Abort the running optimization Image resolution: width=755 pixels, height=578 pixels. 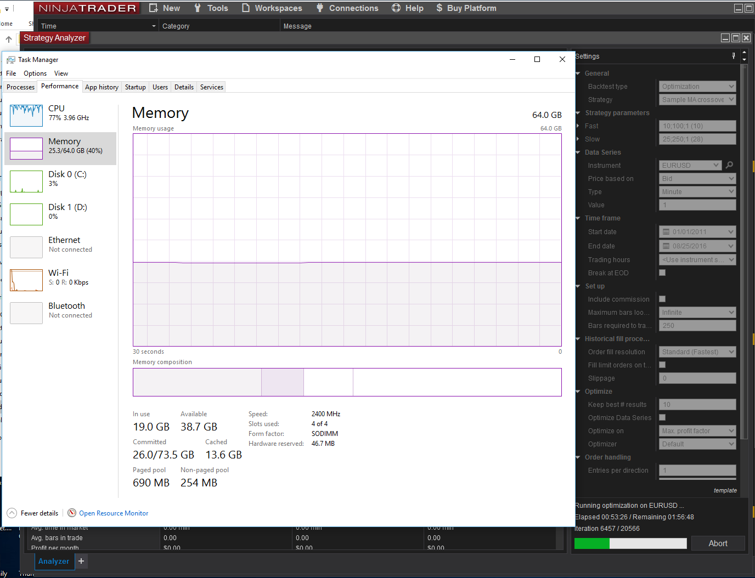[718, 543]
